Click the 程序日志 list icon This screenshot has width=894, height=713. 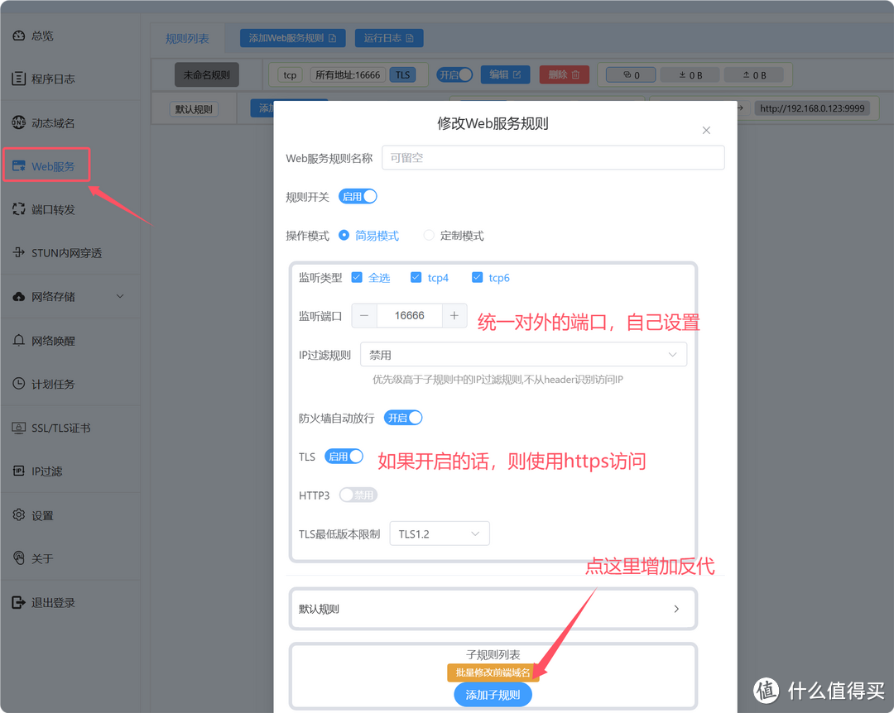pyautogui.click(x=19, y=79)
